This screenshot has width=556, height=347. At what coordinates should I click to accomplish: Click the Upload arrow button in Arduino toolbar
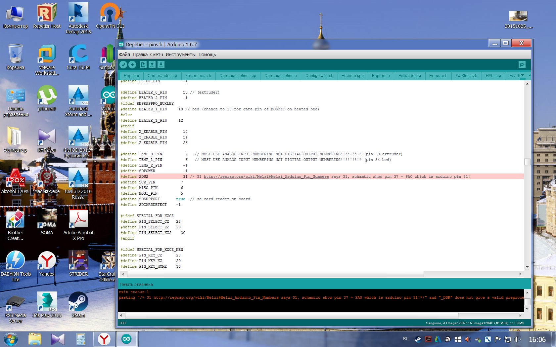(132, 65)
